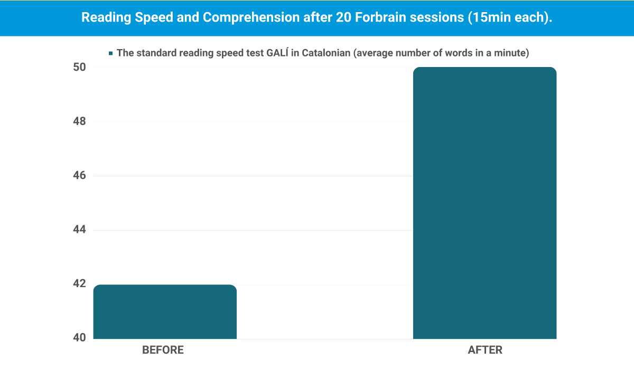The image size is (634, 379).
Task: Click the word Catalonian in the legend
Action: click(x=326, y=53)
